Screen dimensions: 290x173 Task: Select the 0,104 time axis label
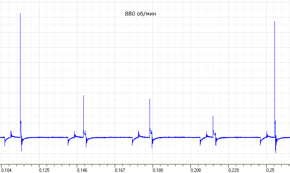point(6,170)
